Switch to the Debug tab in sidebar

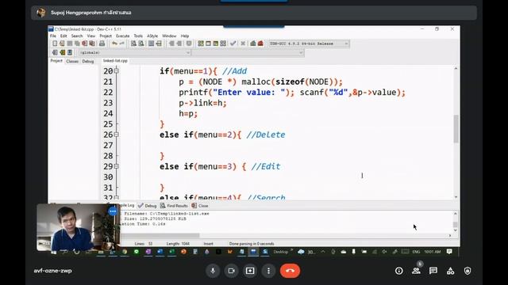coord(87,61)
